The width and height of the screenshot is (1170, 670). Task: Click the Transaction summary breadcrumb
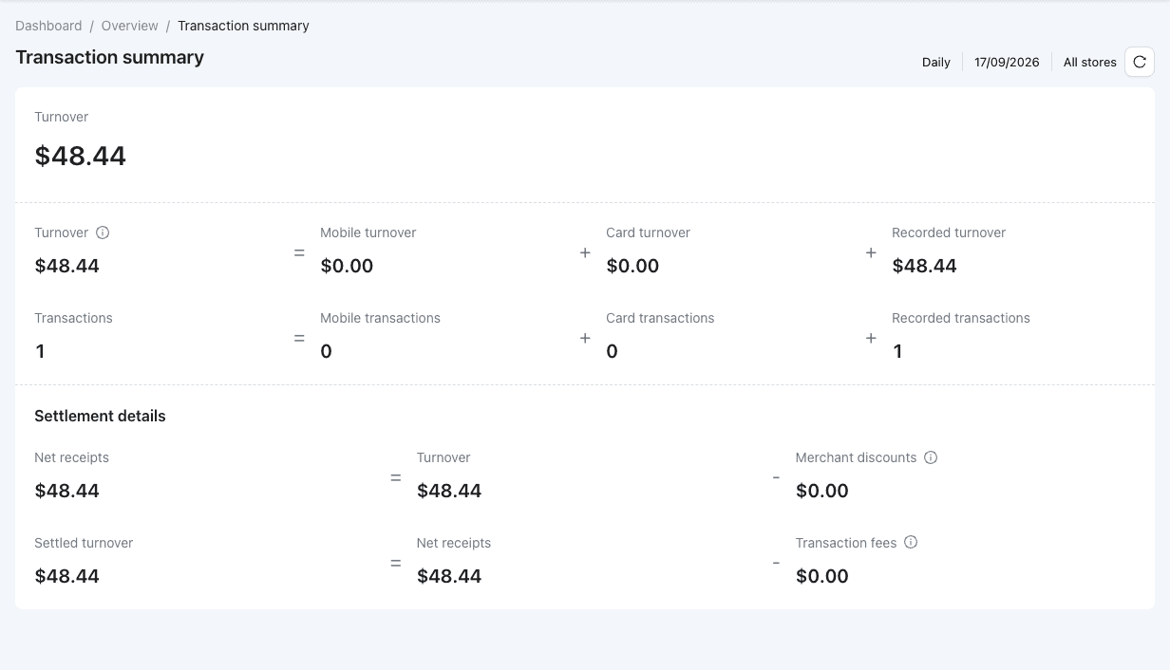point(243,26)
